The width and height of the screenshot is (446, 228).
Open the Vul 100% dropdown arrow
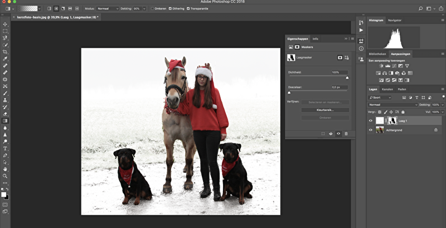[442, 112]
